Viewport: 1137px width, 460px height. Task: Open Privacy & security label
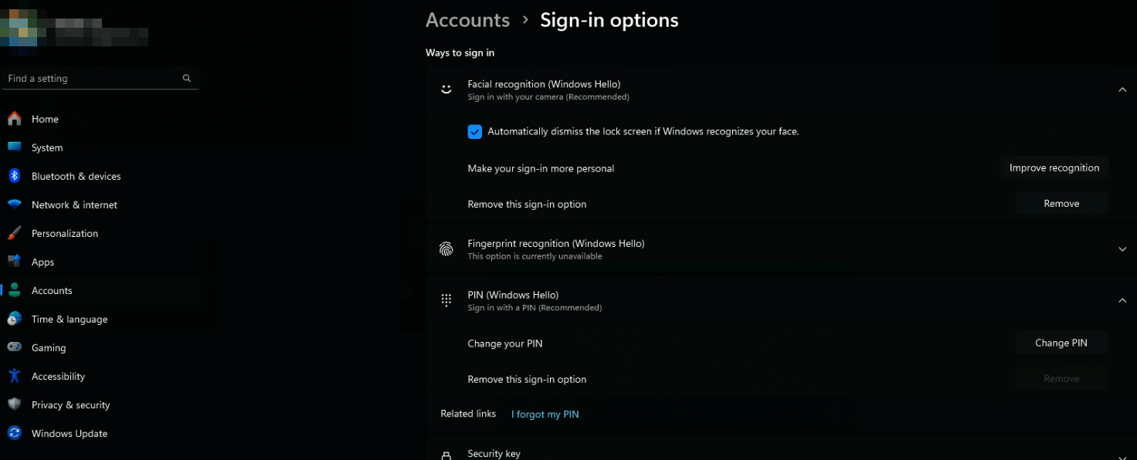coord(70,404)
